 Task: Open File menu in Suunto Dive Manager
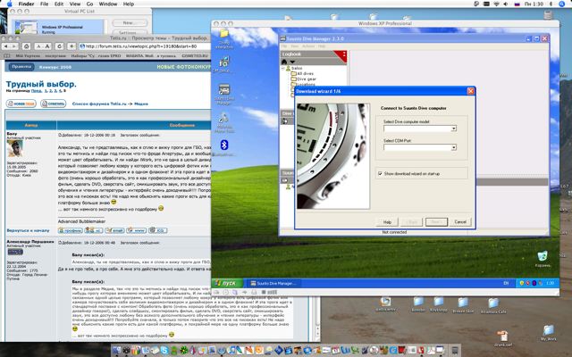click(284, 46)
